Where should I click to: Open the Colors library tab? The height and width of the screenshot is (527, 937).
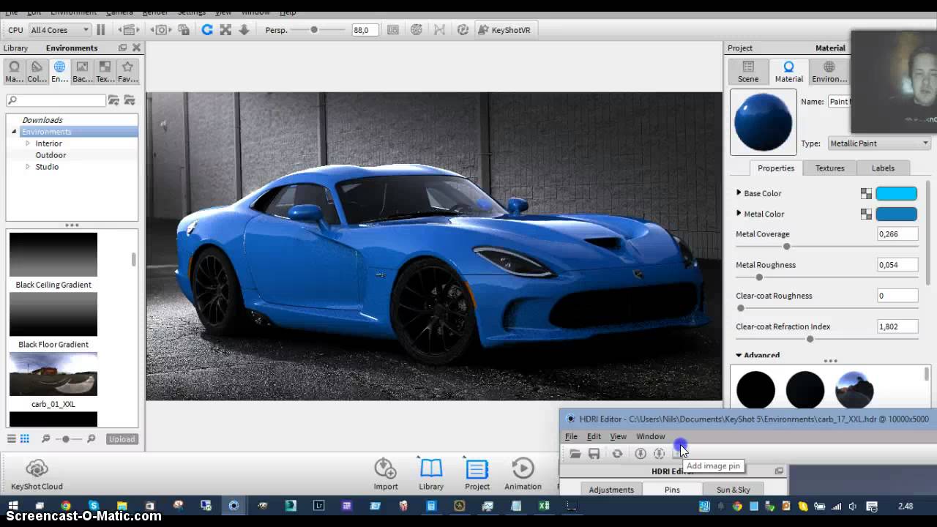pos(37,72)
